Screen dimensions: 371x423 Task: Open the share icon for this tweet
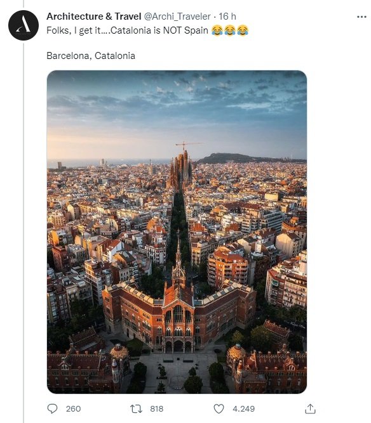coord(310,408)
